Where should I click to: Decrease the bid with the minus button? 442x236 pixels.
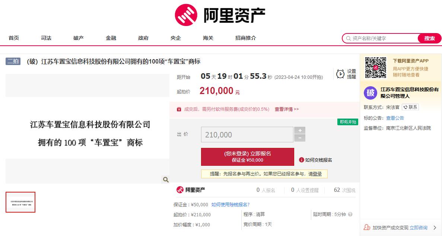[x=300, y=138]
